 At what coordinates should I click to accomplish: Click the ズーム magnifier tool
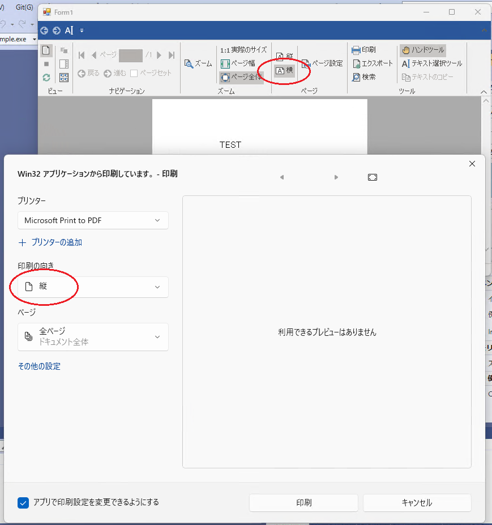click(198, 63)
